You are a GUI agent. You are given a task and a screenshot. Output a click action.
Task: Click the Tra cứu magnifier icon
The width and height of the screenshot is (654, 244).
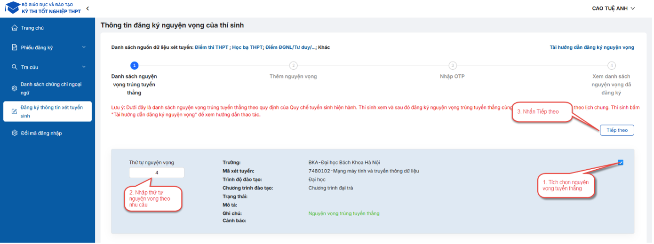[x=15, y=67]
